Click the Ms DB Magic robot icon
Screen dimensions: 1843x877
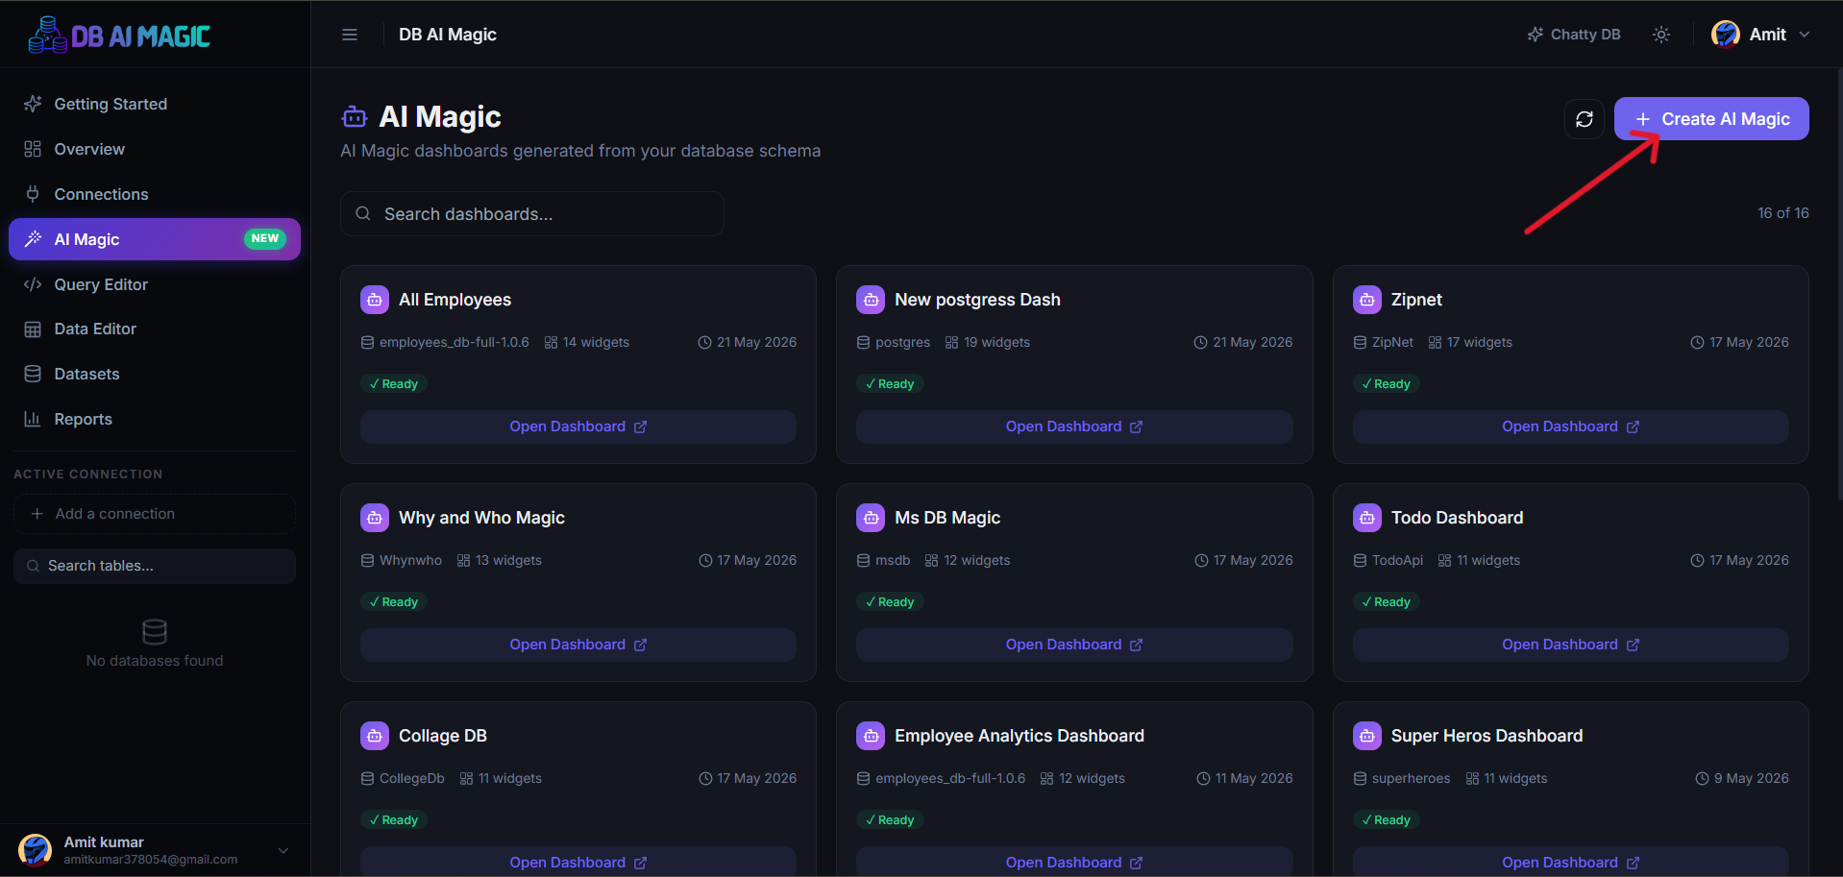pos(871,518)
